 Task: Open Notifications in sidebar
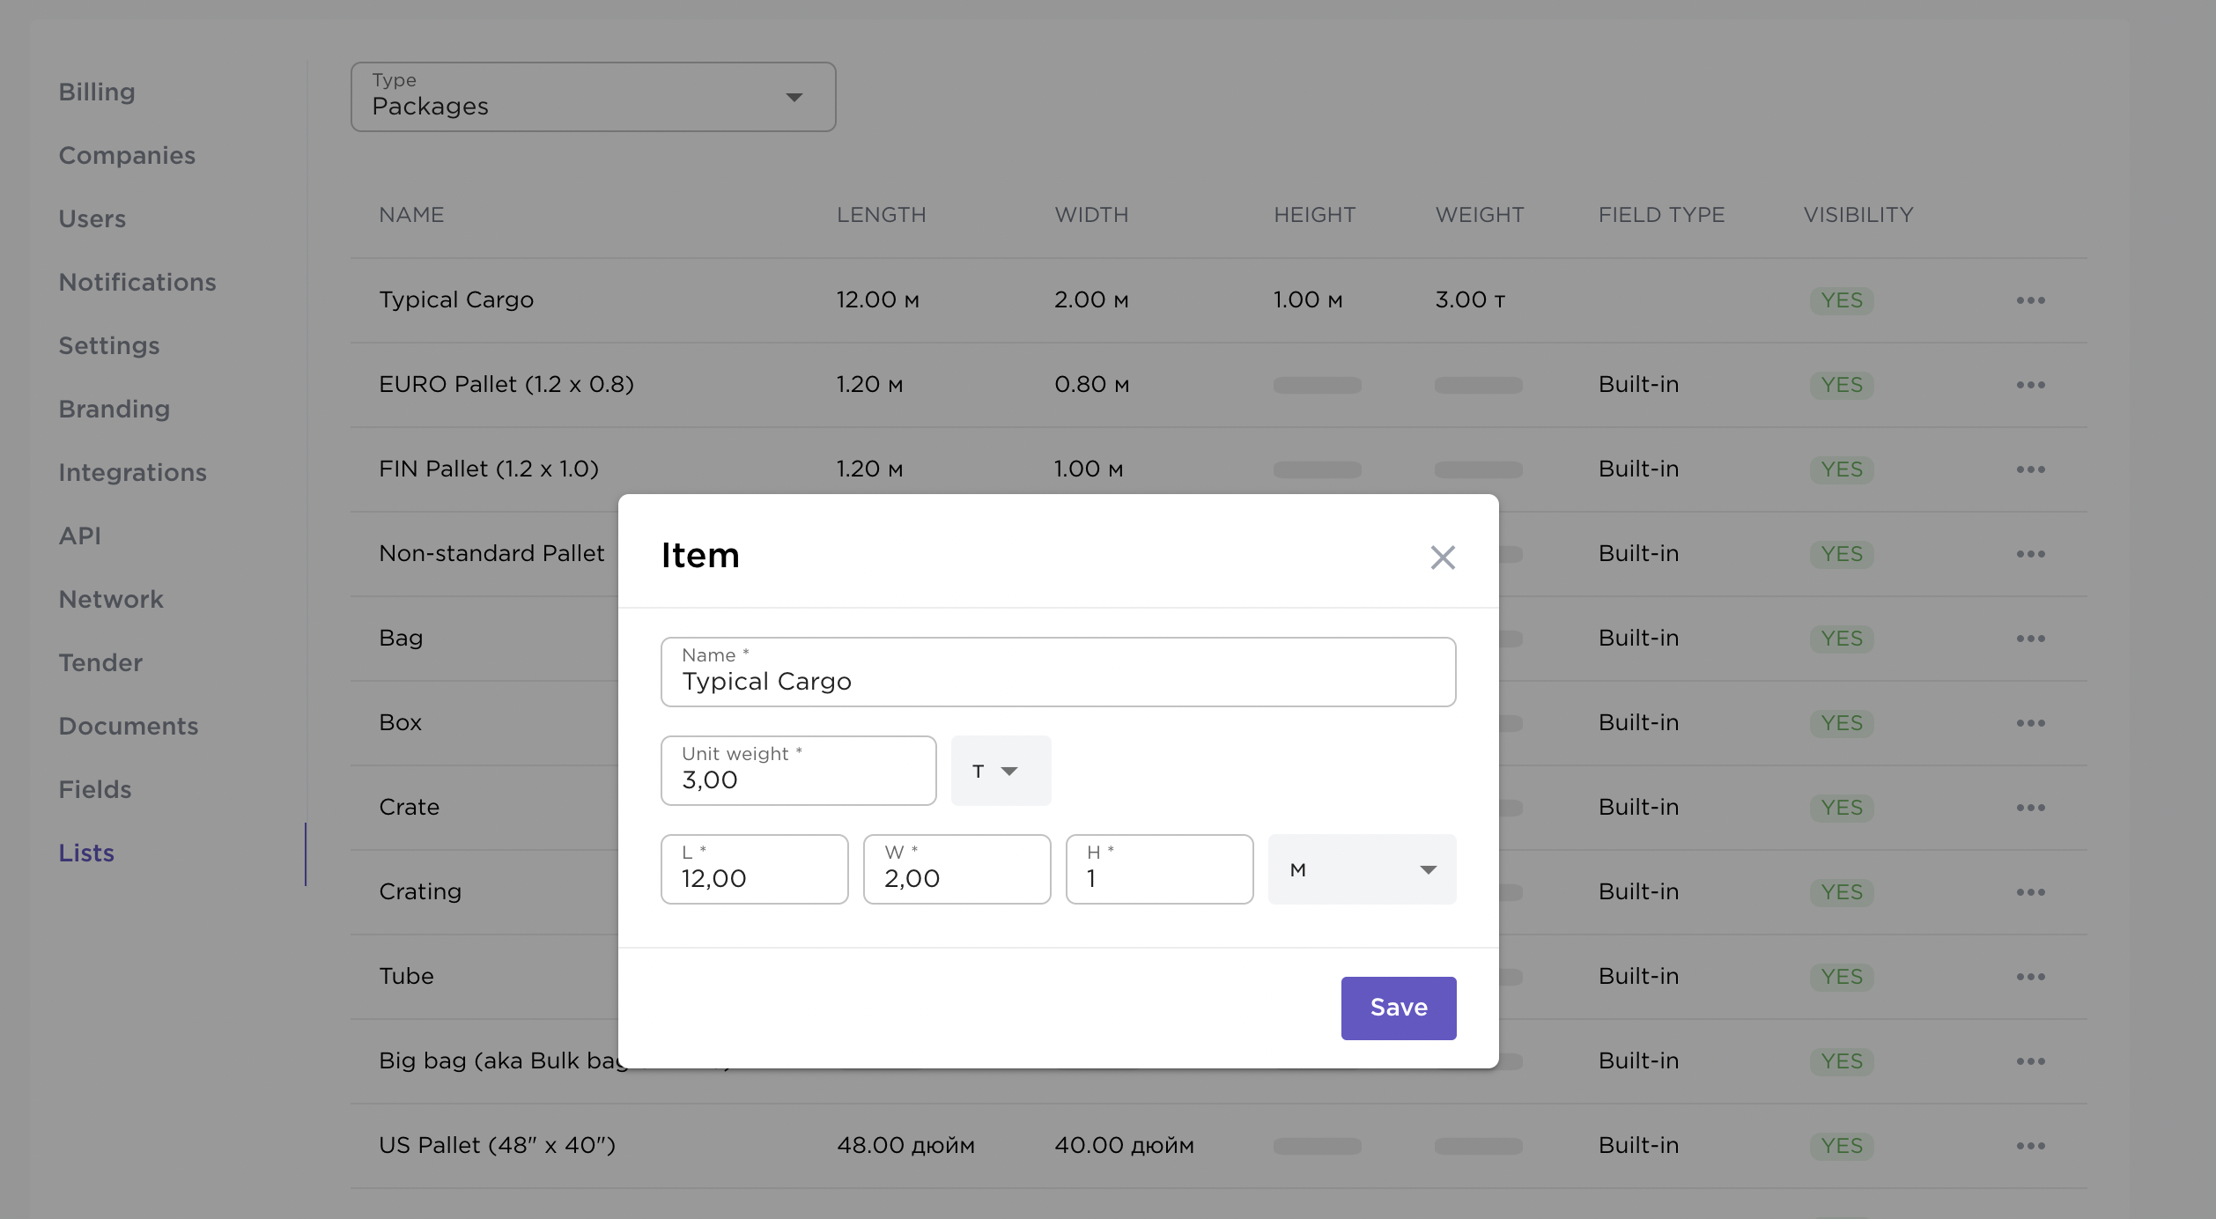[x=137, y=282]
